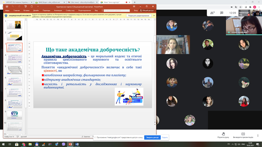The height and width of the screenshot is (147, 262).
Task: Click the Word icon in taskbar
Action: (x=77, y=144)
